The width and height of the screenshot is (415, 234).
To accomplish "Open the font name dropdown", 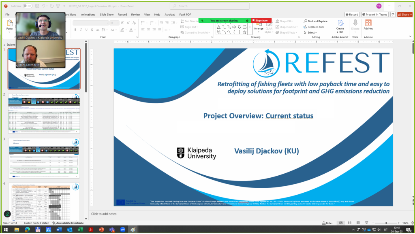I will point(107,23).
